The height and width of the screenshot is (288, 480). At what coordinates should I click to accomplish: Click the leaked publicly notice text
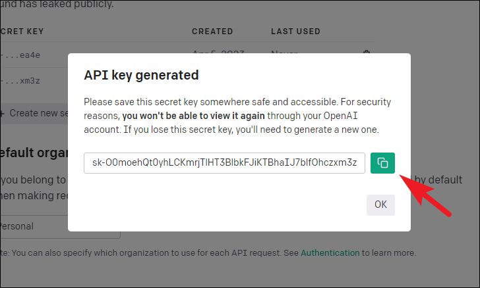point(57,5)
